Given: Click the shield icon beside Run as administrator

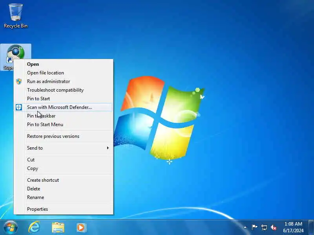Looking at the screenshot, I should tap(19, 81).
